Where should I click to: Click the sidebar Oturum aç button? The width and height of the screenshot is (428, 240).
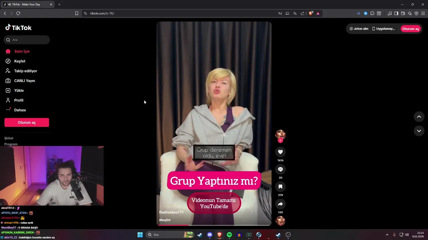pos(27,122)
